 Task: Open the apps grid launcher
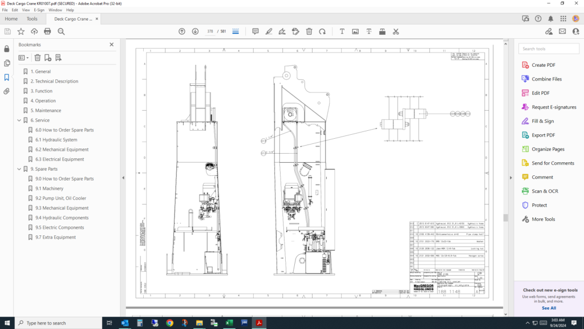(x=563, y=19)
